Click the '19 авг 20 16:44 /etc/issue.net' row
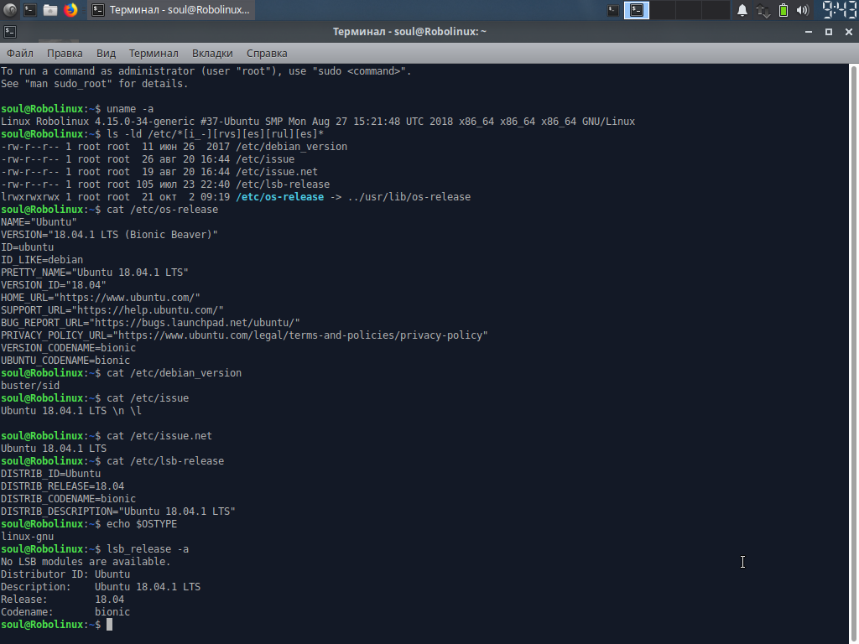The height and width of the screenshot is (644, 859). (159, 171)
